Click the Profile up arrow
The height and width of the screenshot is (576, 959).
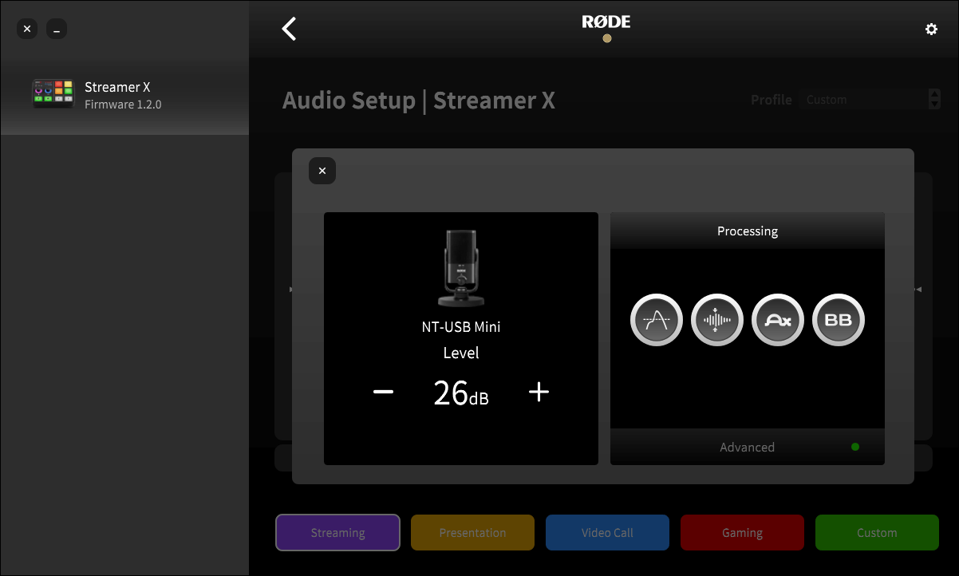[x=933, y=95]
